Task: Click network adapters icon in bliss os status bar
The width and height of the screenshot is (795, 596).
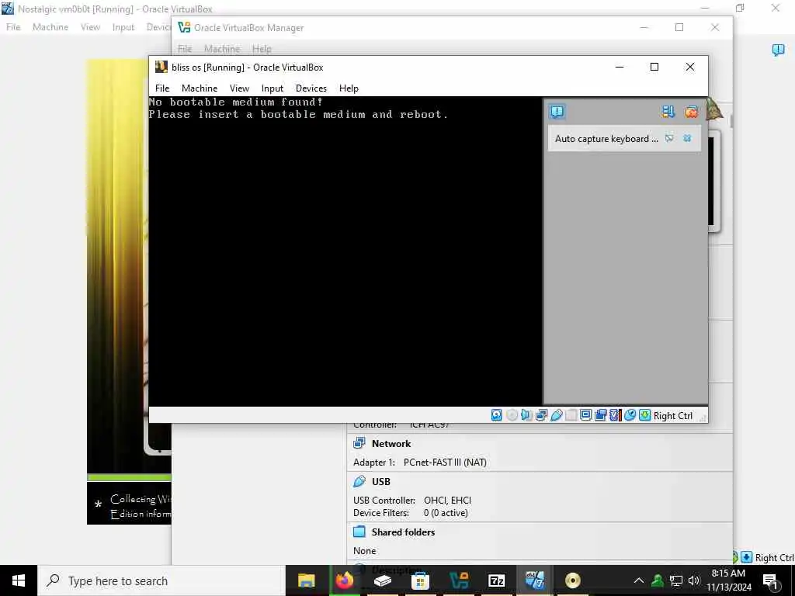Action: click(541, 415)
